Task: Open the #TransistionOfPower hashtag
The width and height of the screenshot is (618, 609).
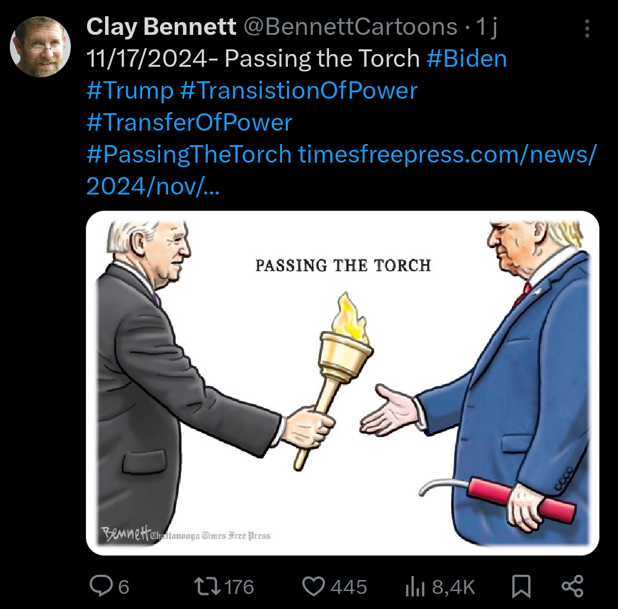Action: tap(298, 91)
